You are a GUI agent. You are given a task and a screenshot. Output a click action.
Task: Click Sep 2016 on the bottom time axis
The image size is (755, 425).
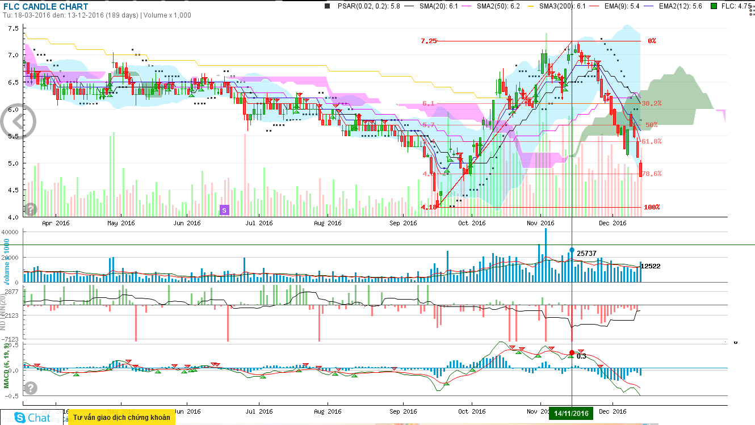tap(404, 411)
